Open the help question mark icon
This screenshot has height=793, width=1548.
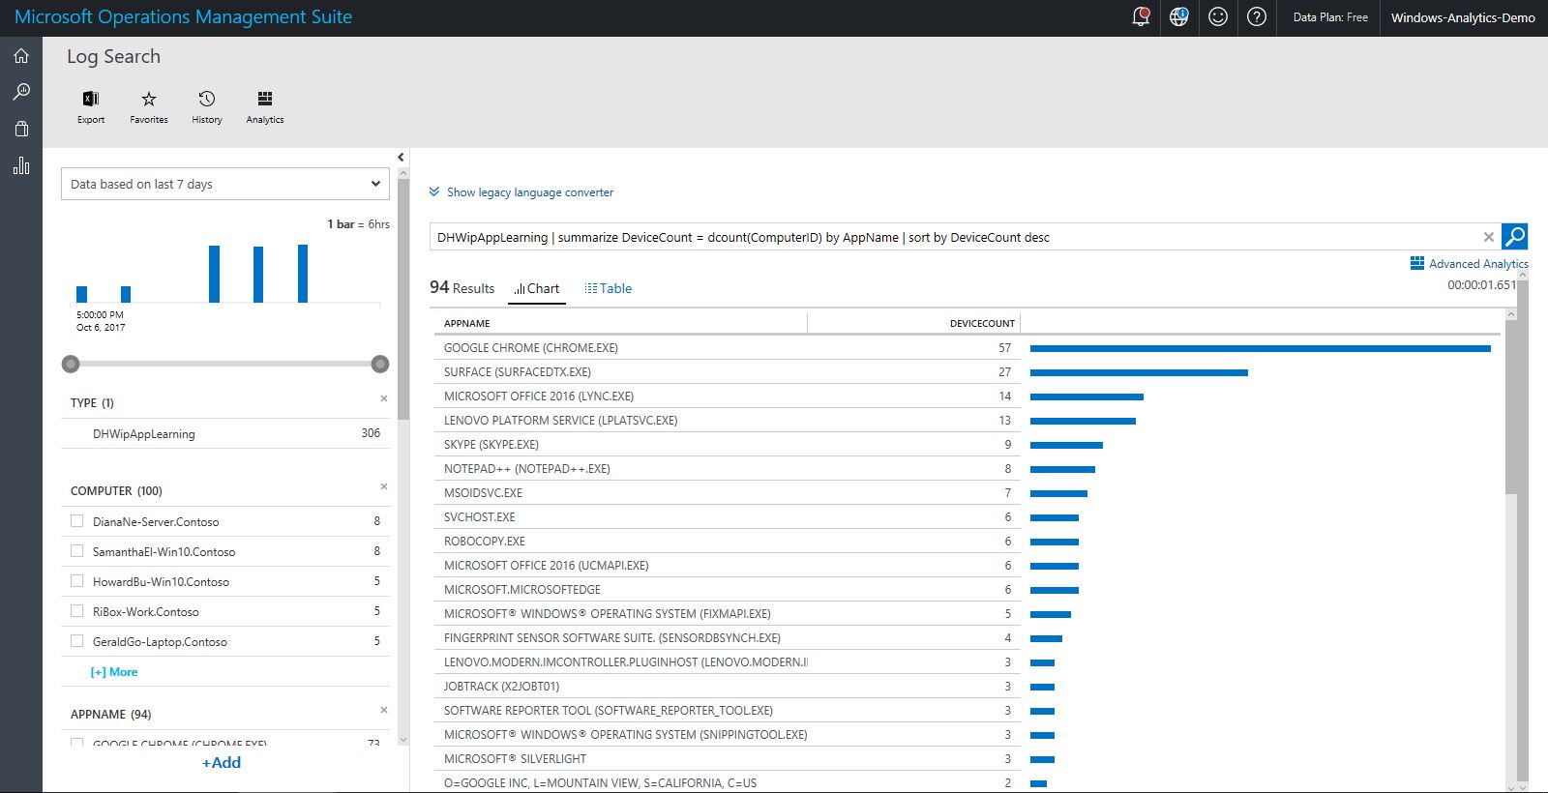pyautogui.click(x=1257, y=16)
